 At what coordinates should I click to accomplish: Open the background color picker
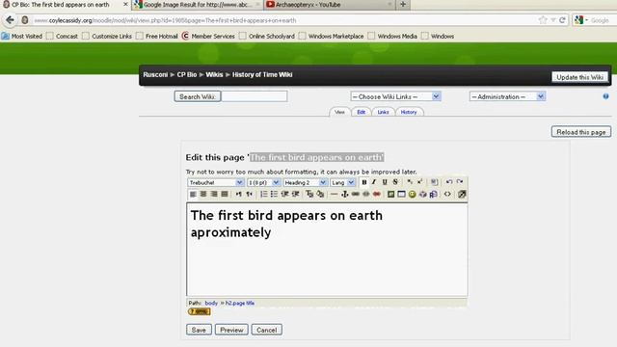(x=320, y=194)
